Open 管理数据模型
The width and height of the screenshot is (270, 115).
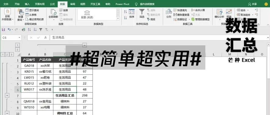[x=201, y=19]
